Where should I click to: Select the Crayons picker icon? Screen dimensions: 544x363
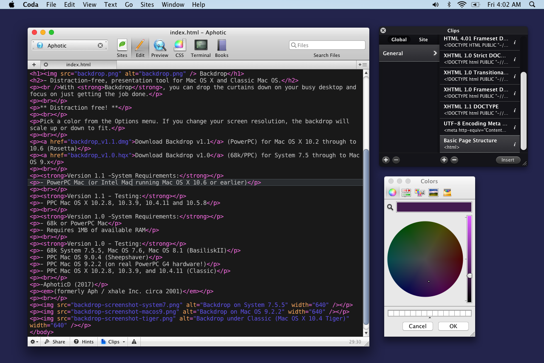447,193
